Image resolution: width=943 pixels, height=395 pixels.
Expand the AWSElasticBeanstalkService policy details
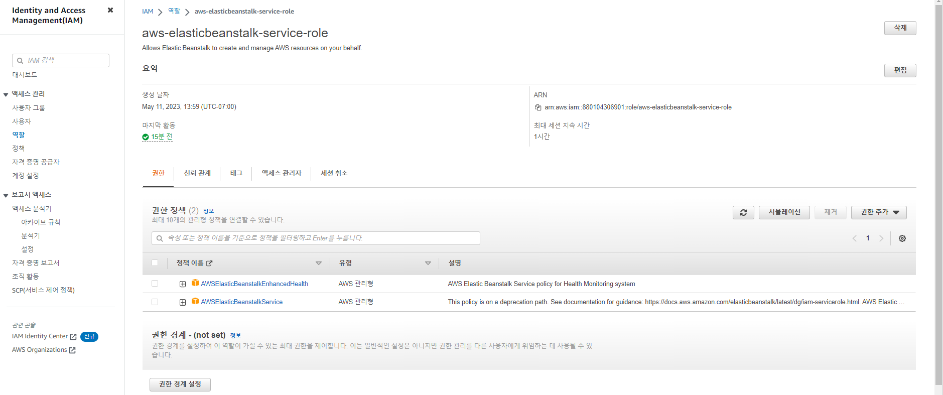(x=183, y=302)
